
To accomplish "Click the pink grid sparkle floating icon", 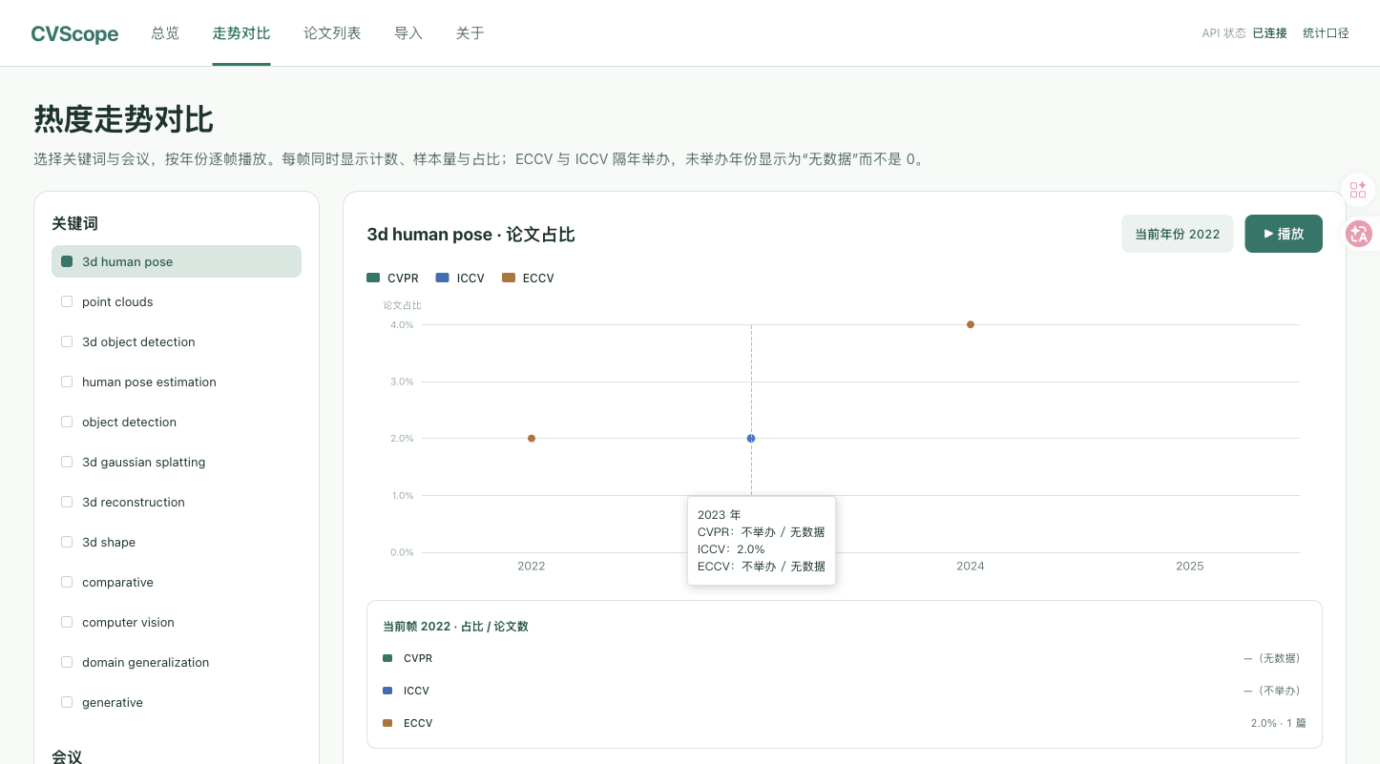I will (1358, 190).
